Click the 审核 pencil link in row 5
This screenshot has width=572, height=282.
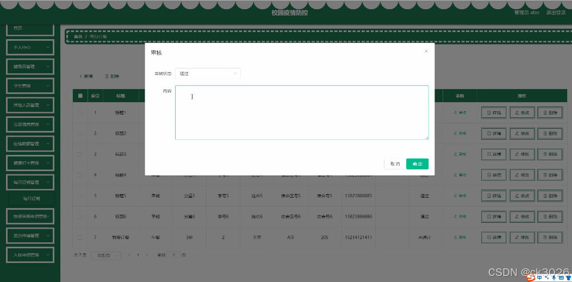point(459,196)
